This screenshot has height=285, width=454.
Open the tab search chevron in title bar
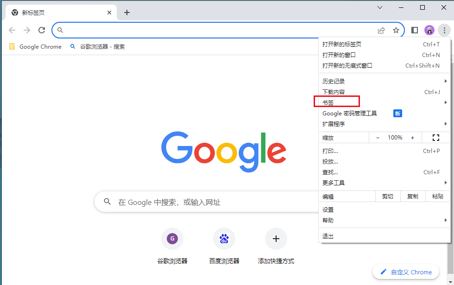[380, 7]
